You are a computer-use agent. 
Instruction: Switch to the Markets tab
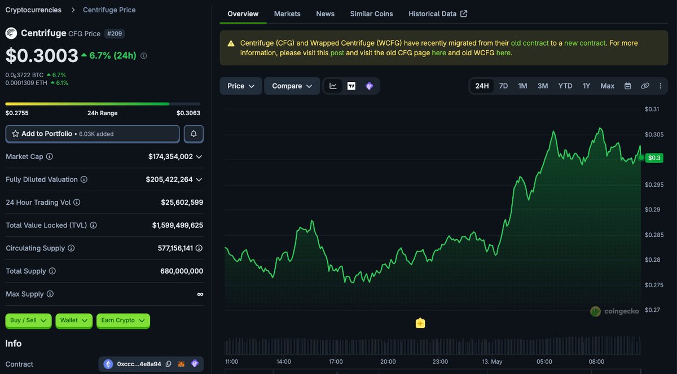[x=287, y=14]
